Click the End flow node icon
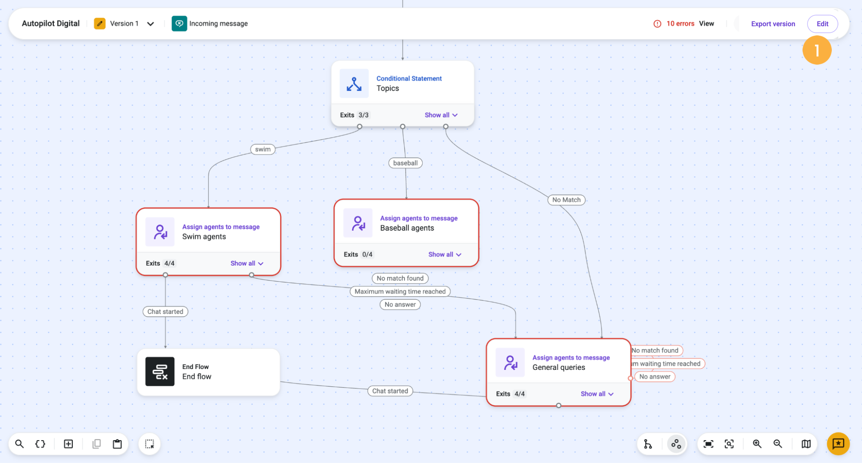This screenshot has width=862, height=463. point(160,371)
